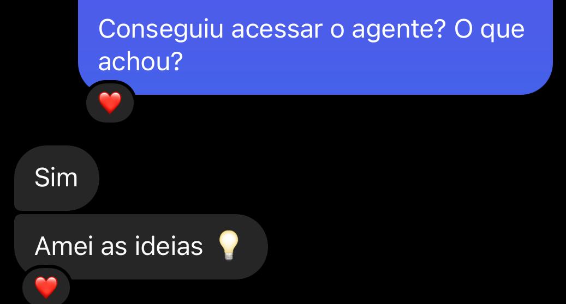The height and width of the screenshot is (304, 566).
Task: Click the empty black area right of 'Sim'
Action: point(325,178)
